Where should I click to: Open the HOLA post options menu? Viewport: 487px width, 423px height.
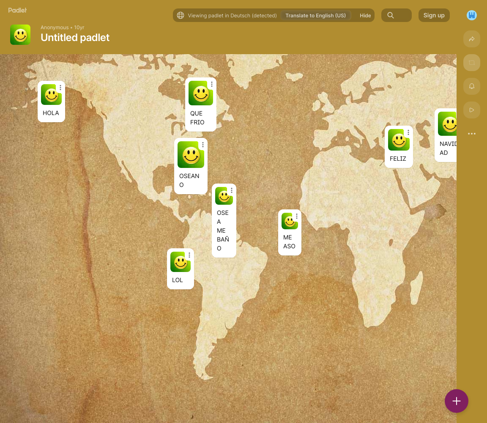[60, 88]
